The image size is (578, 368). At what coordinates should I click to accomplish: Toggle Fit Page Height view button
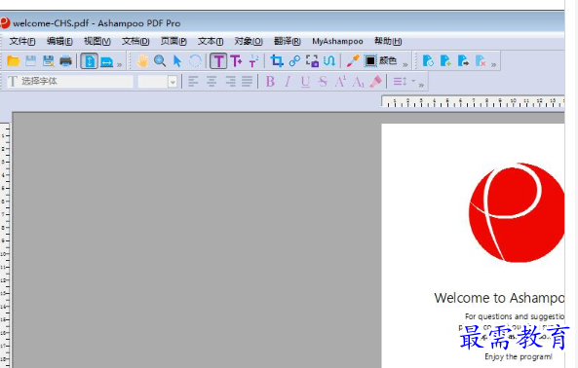(90, 61)
